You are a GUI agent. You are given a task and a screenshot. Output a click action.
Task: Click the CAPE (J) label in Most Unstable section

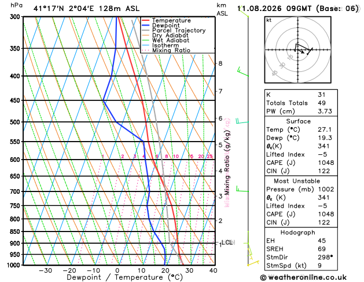pyautogui.click(x=281, y=214)
